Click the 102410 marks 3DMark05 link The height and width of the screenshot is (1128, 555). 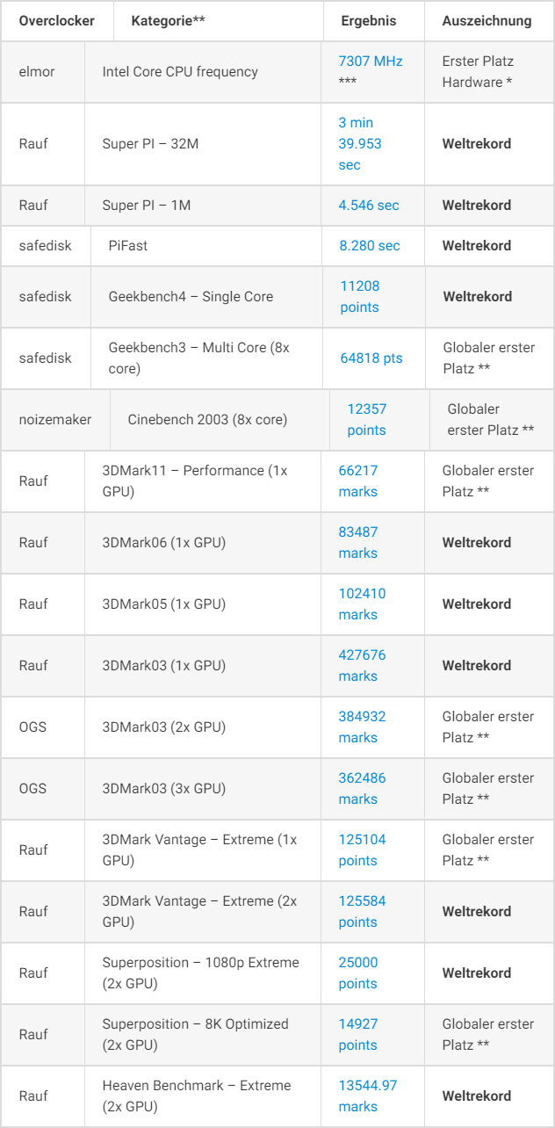[362, 604]
